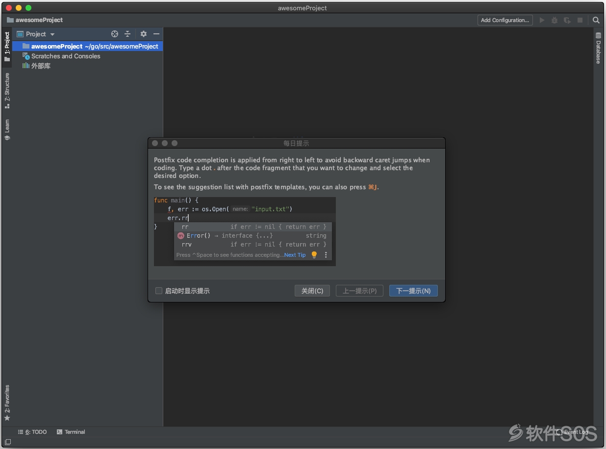
Task: Select 外部库 external libraries item
Action: 41,66
